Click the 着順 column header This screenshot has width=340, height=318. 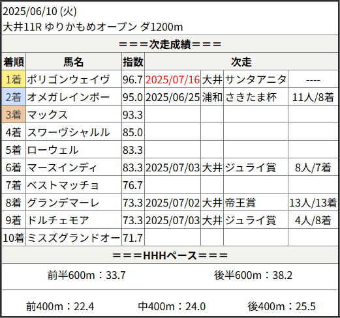click(x=14, y=62)
